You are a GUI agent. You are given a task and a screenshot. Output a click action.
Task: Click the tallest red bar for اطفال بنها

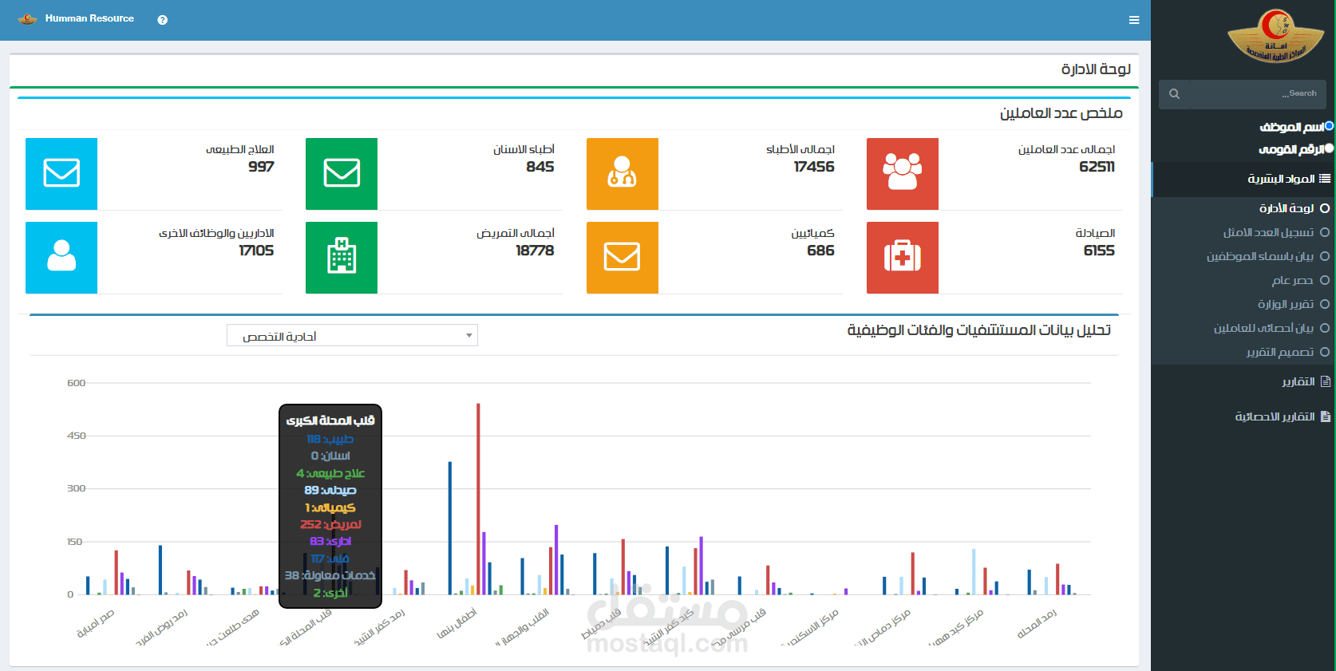click(478, 499)
